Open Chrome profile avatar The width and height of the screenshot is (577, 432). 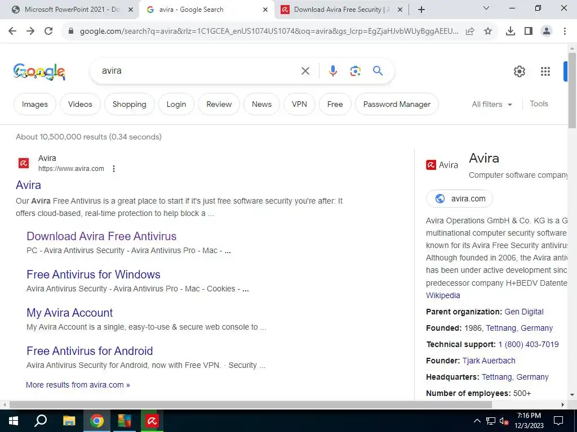pos(547,31)
